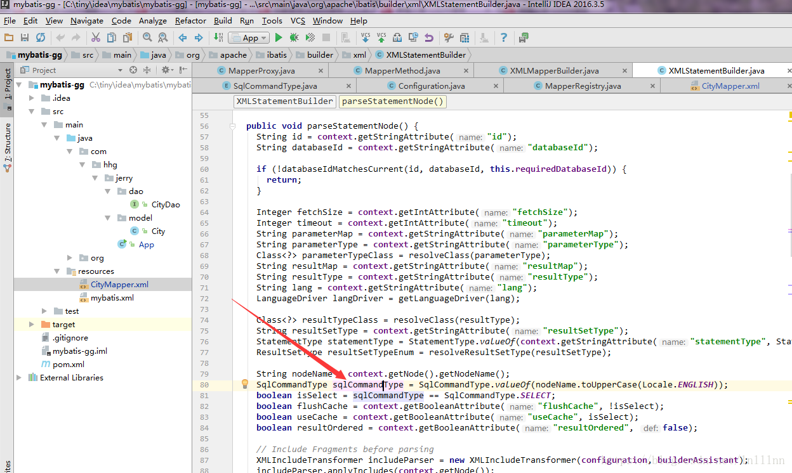Navigate forward with blue right arrow

(199, 38)
